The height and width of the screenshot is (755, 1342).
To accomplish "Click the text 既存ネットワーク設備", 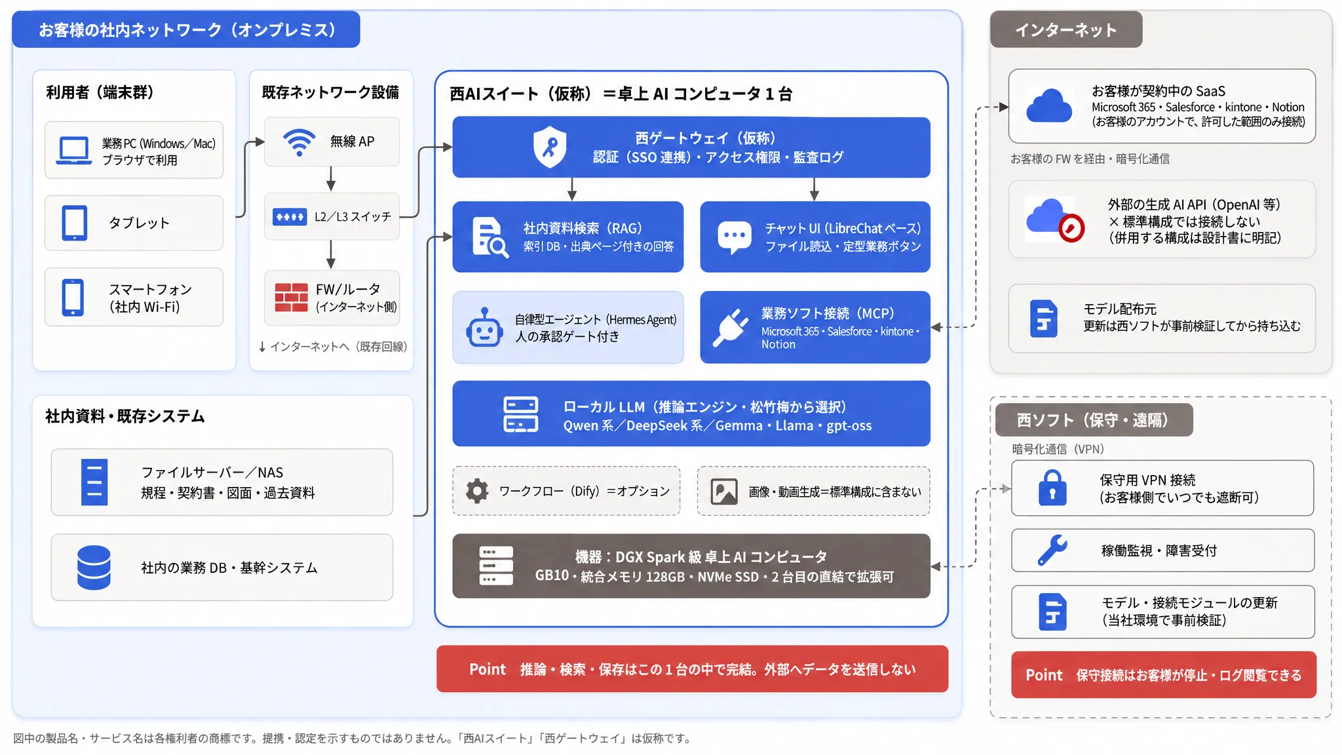I will pos(330,92).
